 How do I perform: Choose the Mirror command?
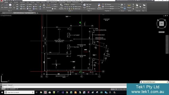coord(29,7)
